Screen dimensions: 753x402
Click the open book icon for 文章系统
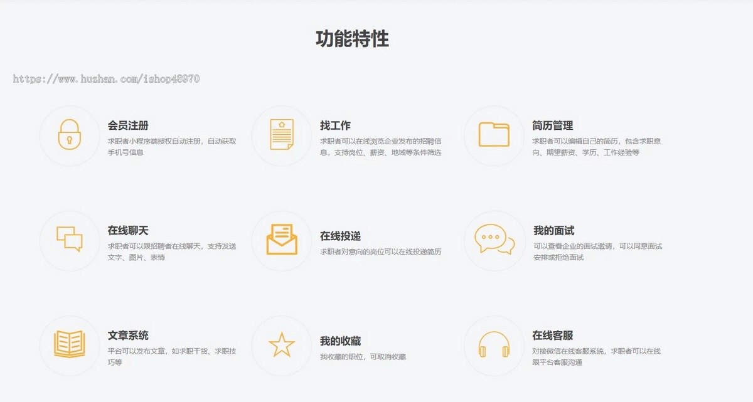70,345
